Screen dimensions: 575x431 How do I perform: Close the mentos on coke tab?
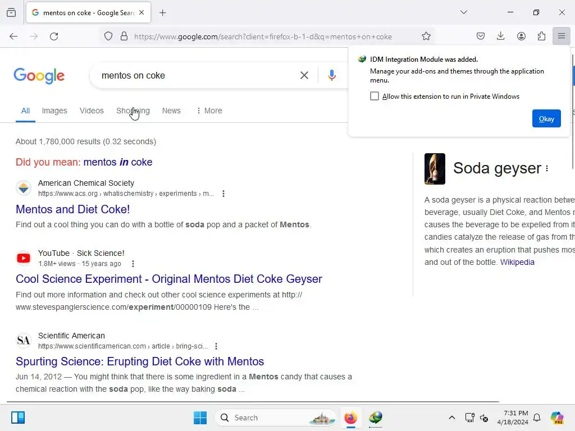pyautogui.click(x=142, y=12)
